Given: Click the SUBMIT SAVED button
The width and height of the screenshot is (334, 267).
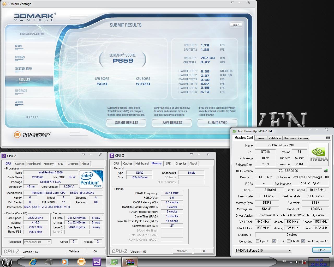Looking at the screenshot, I should pyautogui.click(x=218, y=123).
